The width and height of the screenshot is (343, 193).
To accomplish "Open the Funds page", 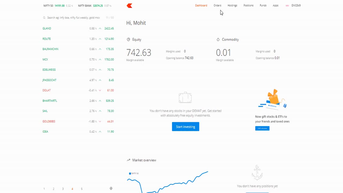I will coord(263,5).
